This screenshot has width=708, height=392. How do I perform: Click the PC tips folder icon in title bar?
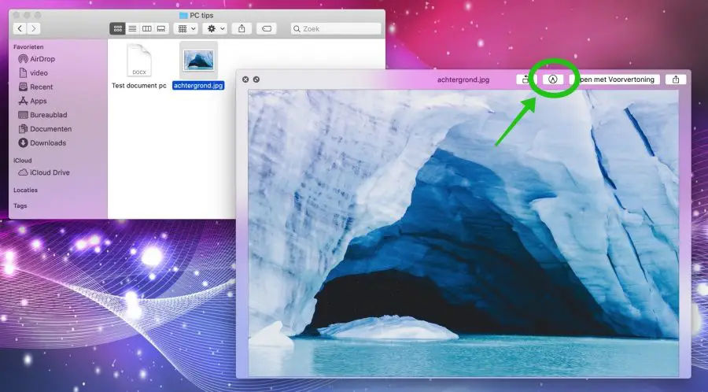click(x=183, y=16)
